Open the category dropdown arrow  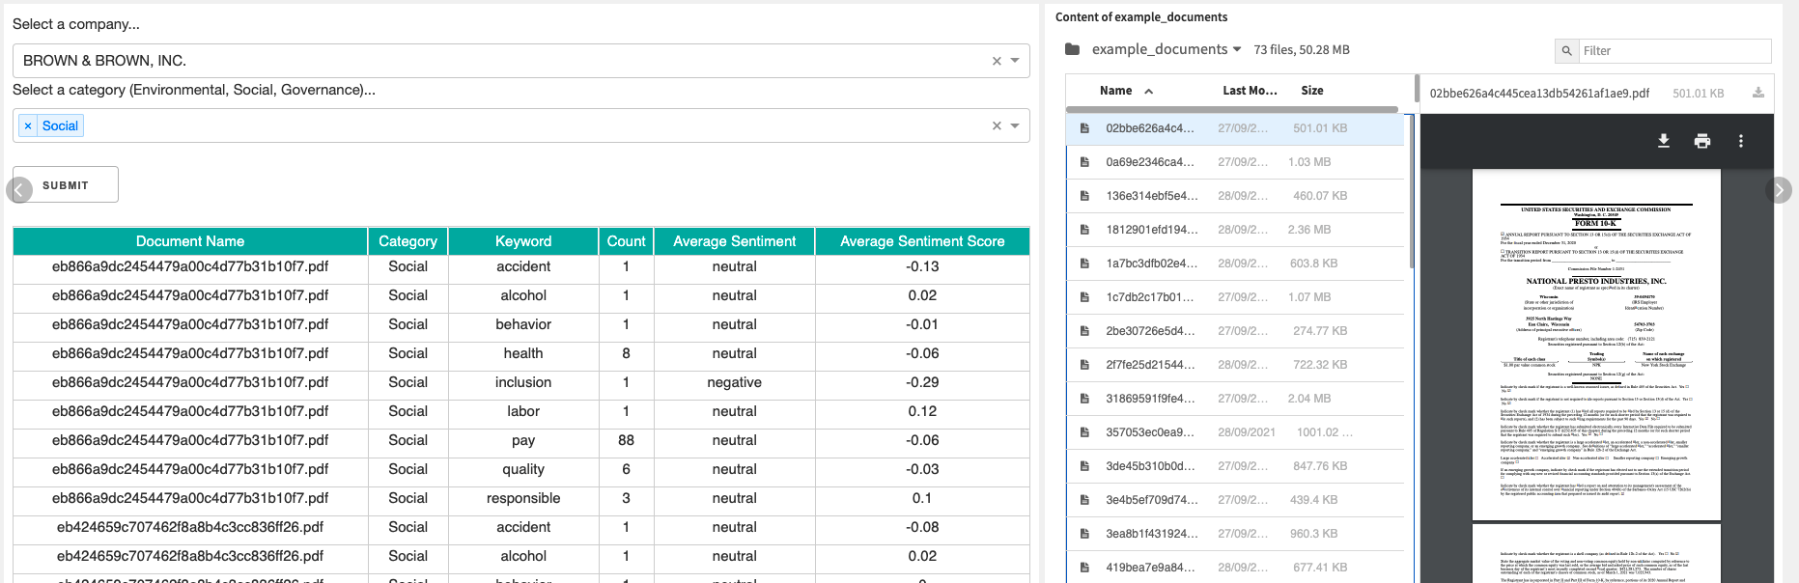click(1015, 125)
